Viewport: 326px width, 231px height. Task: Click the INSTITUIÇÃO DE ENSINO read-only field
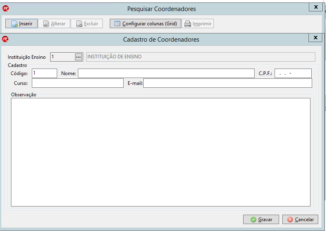pyautogui.click(x=201, y=57)
